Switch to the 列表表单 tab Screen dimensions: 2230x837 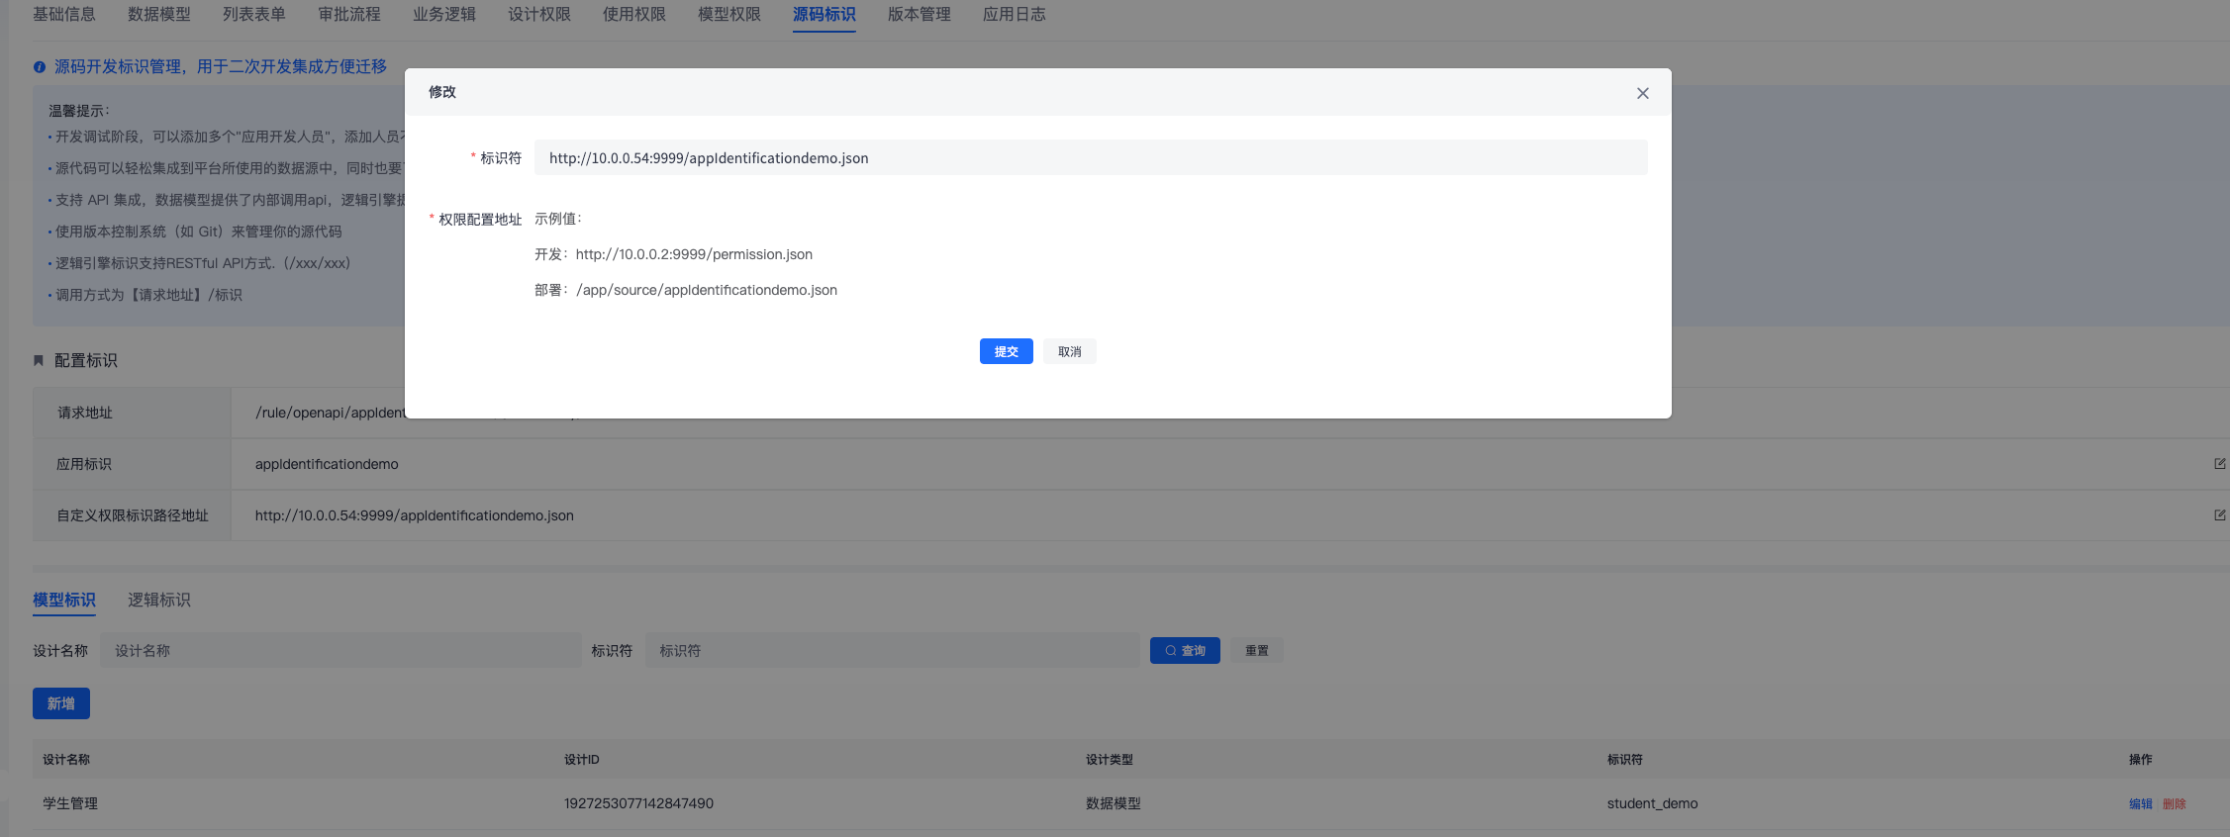pos(254,15)
